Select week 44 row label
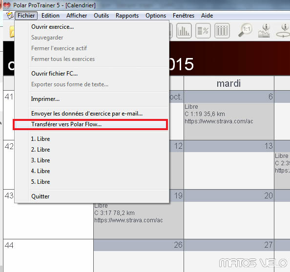Screen dimensions: 290x272 (9, 245)
